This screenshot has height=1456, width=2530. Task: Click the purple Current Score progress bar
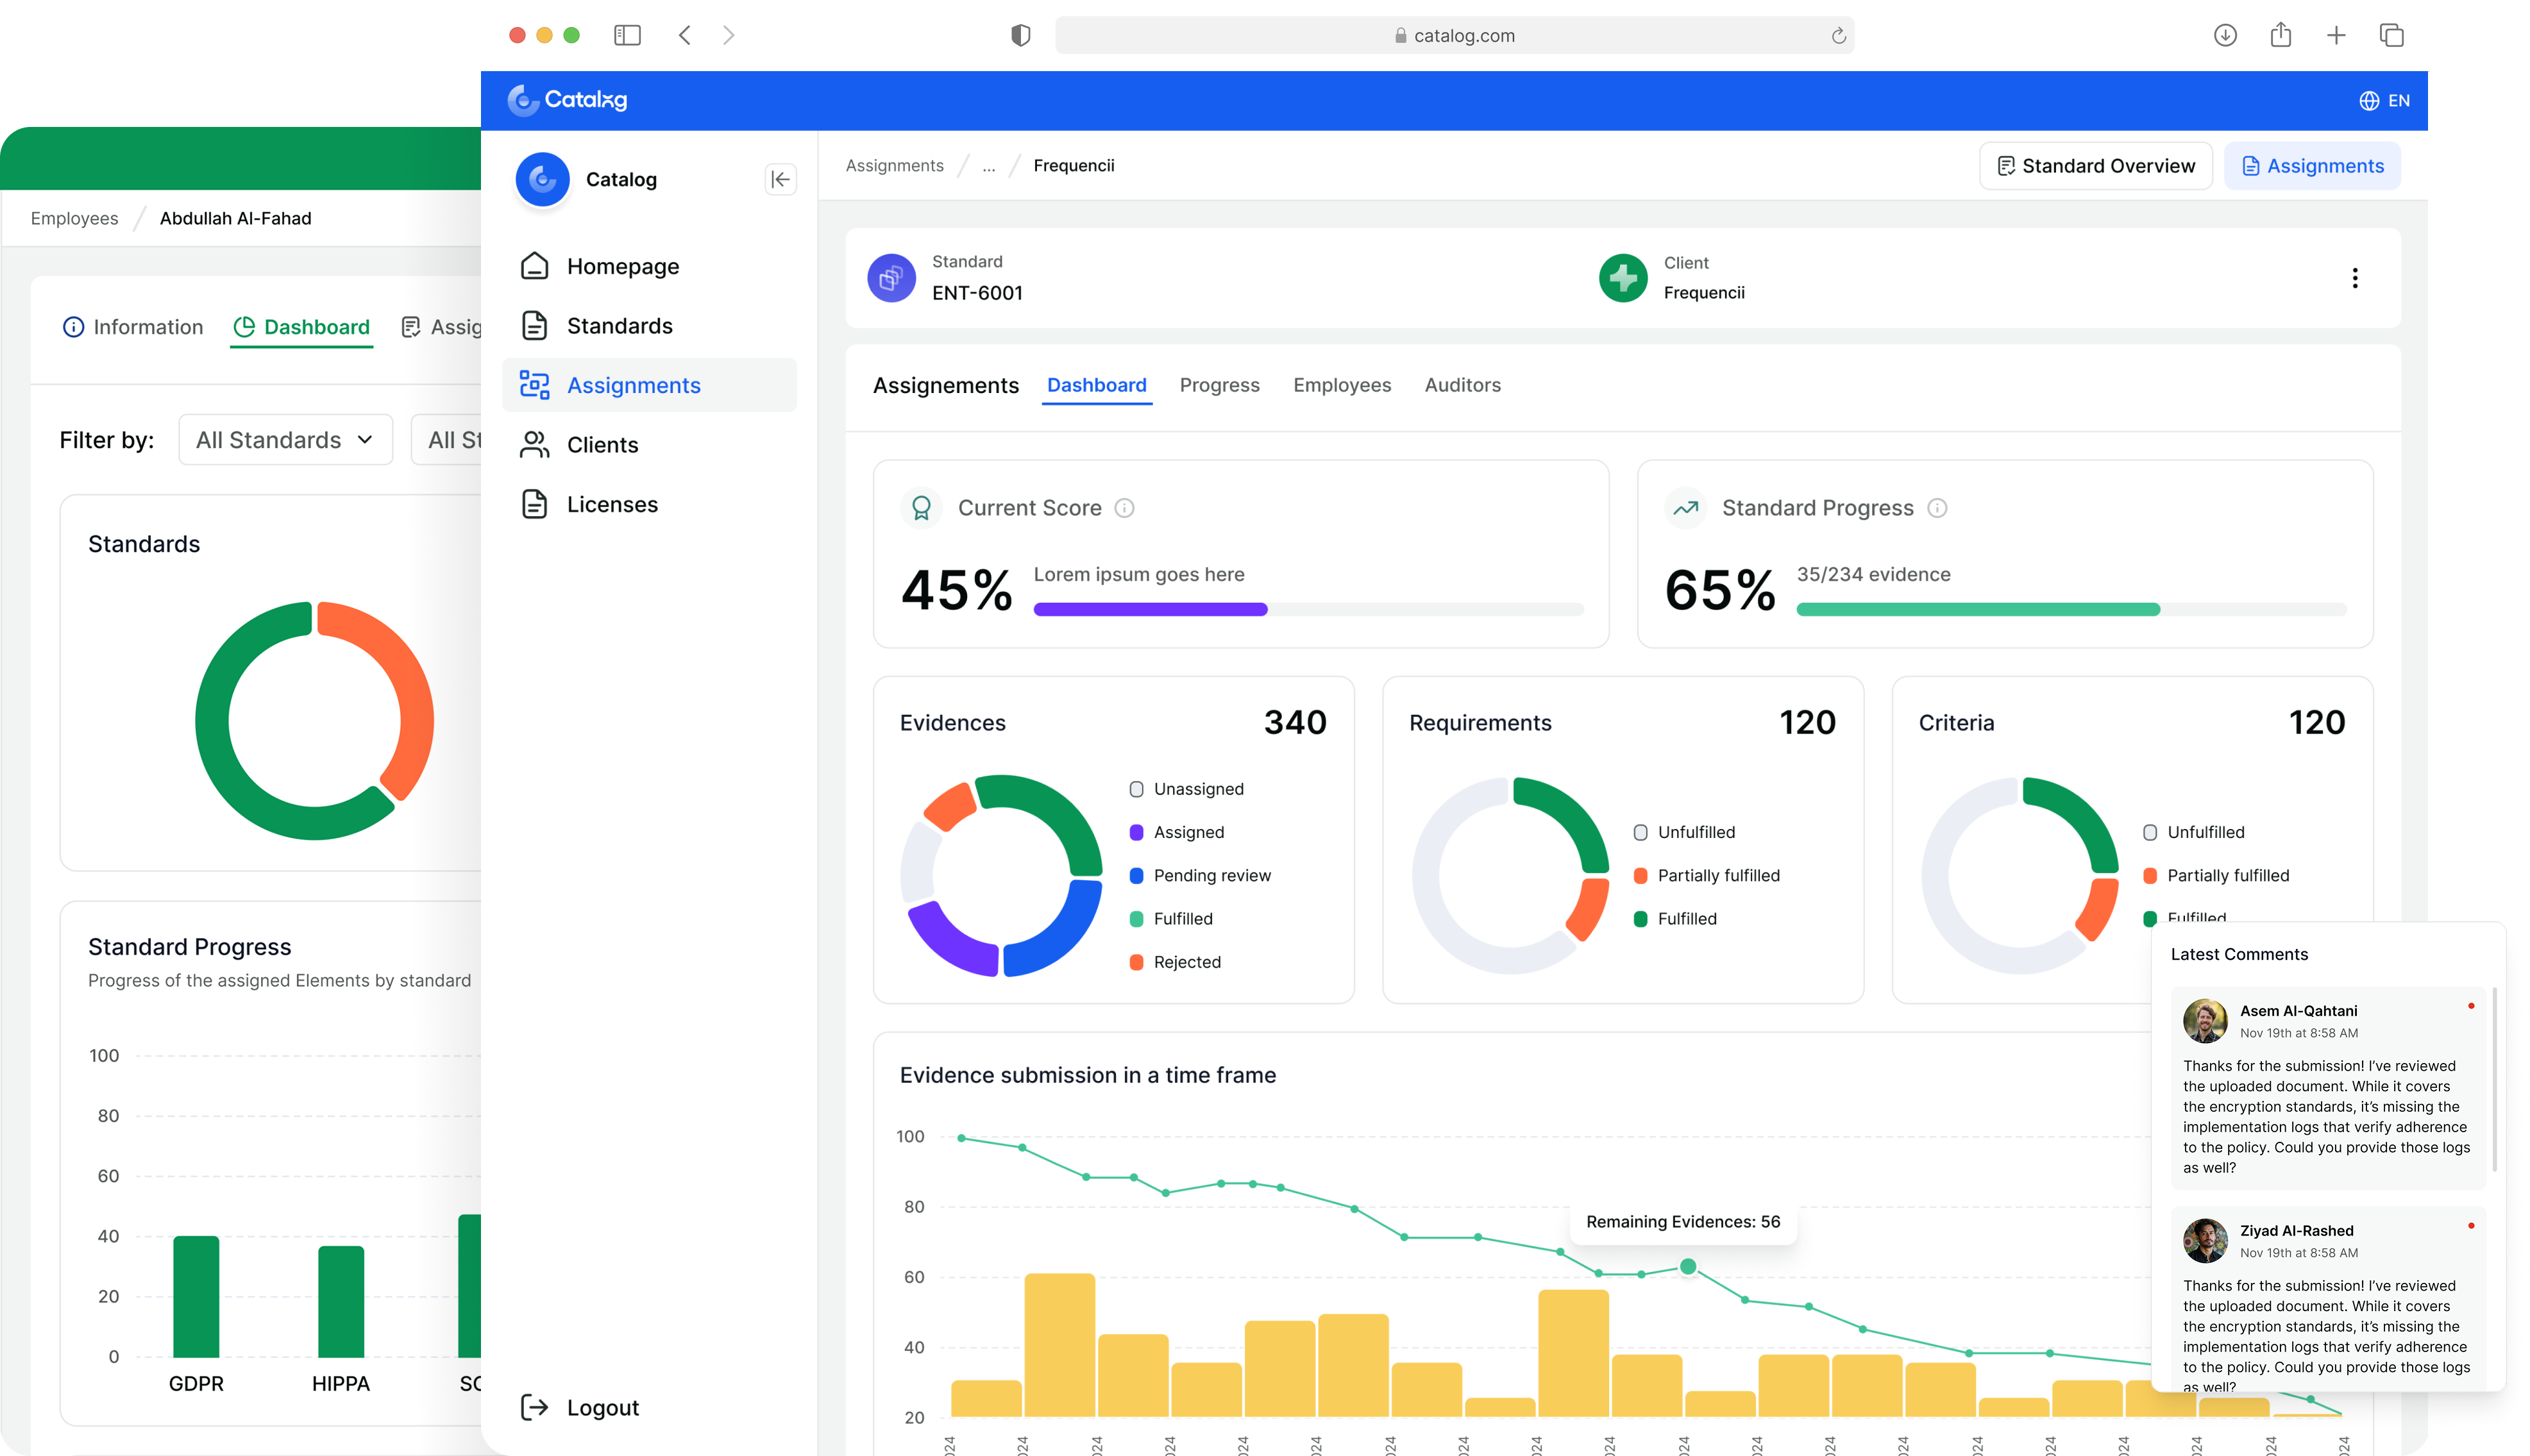(x=1150, y=609)
